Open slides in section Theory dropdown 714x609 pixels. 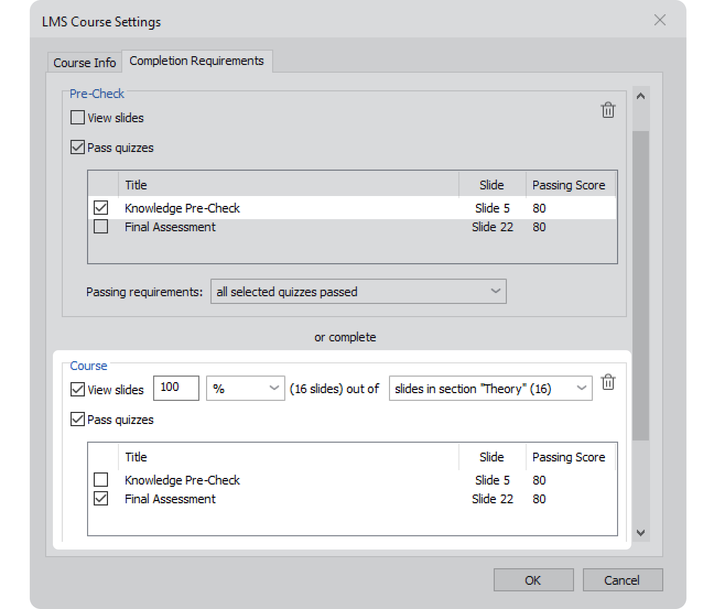(491, 388)
